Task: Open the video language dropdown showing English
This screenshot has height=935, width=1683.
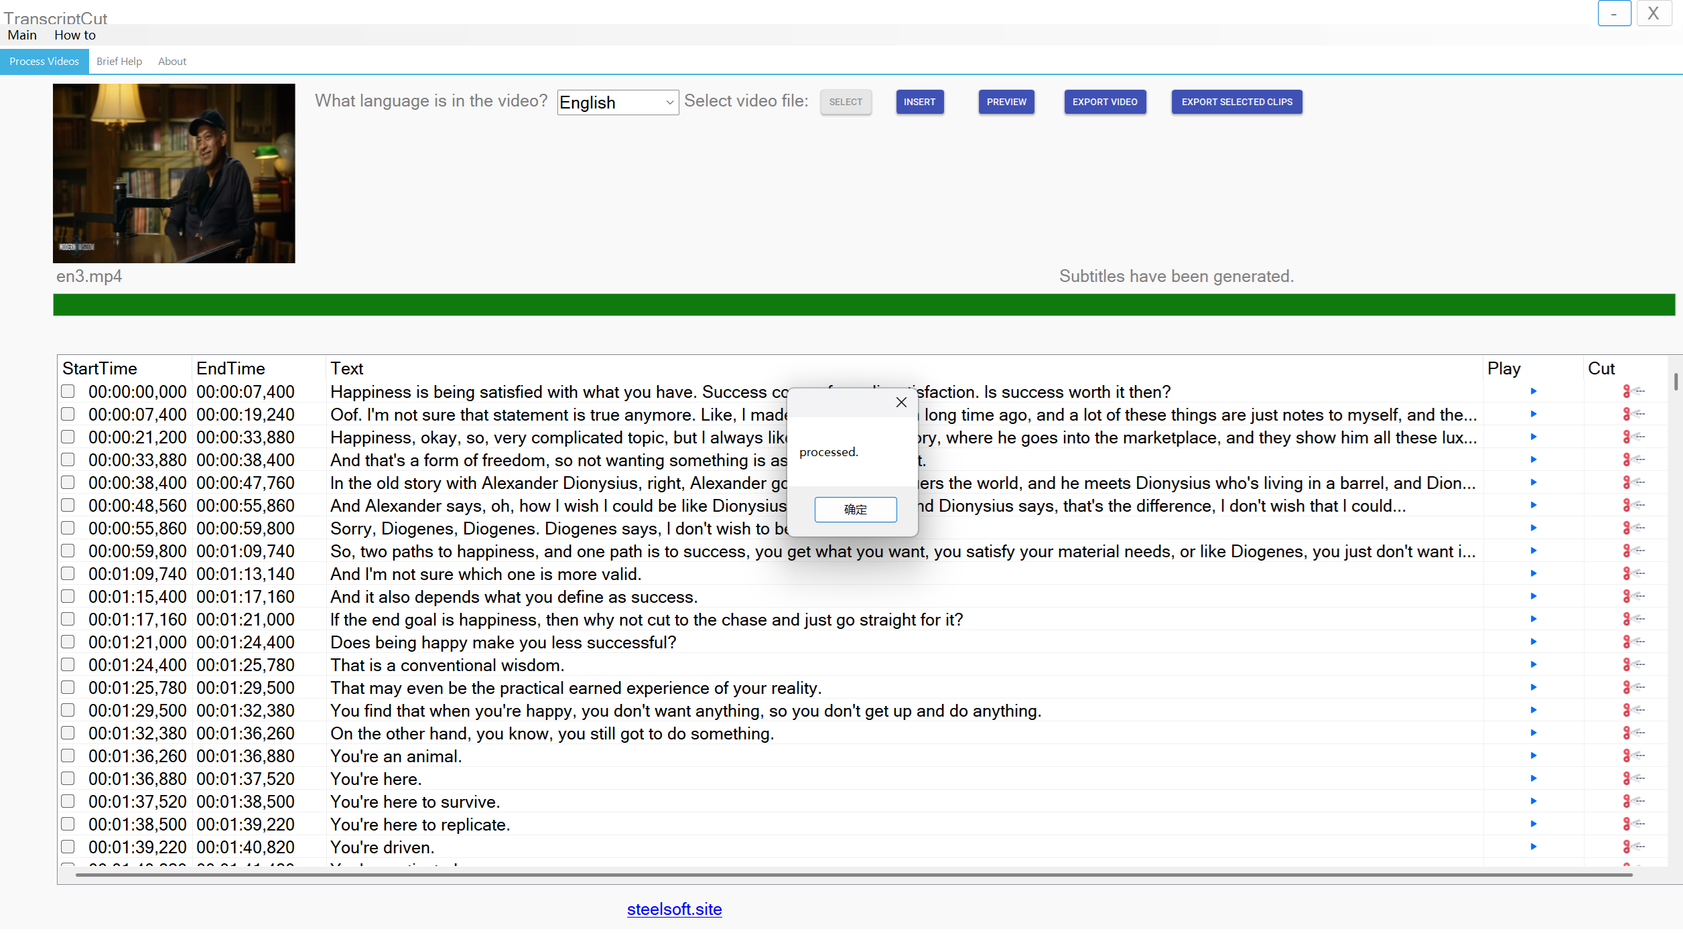Action: click(618, 102)
